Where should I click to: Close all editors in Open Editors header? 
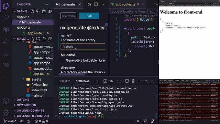(50, 11)
